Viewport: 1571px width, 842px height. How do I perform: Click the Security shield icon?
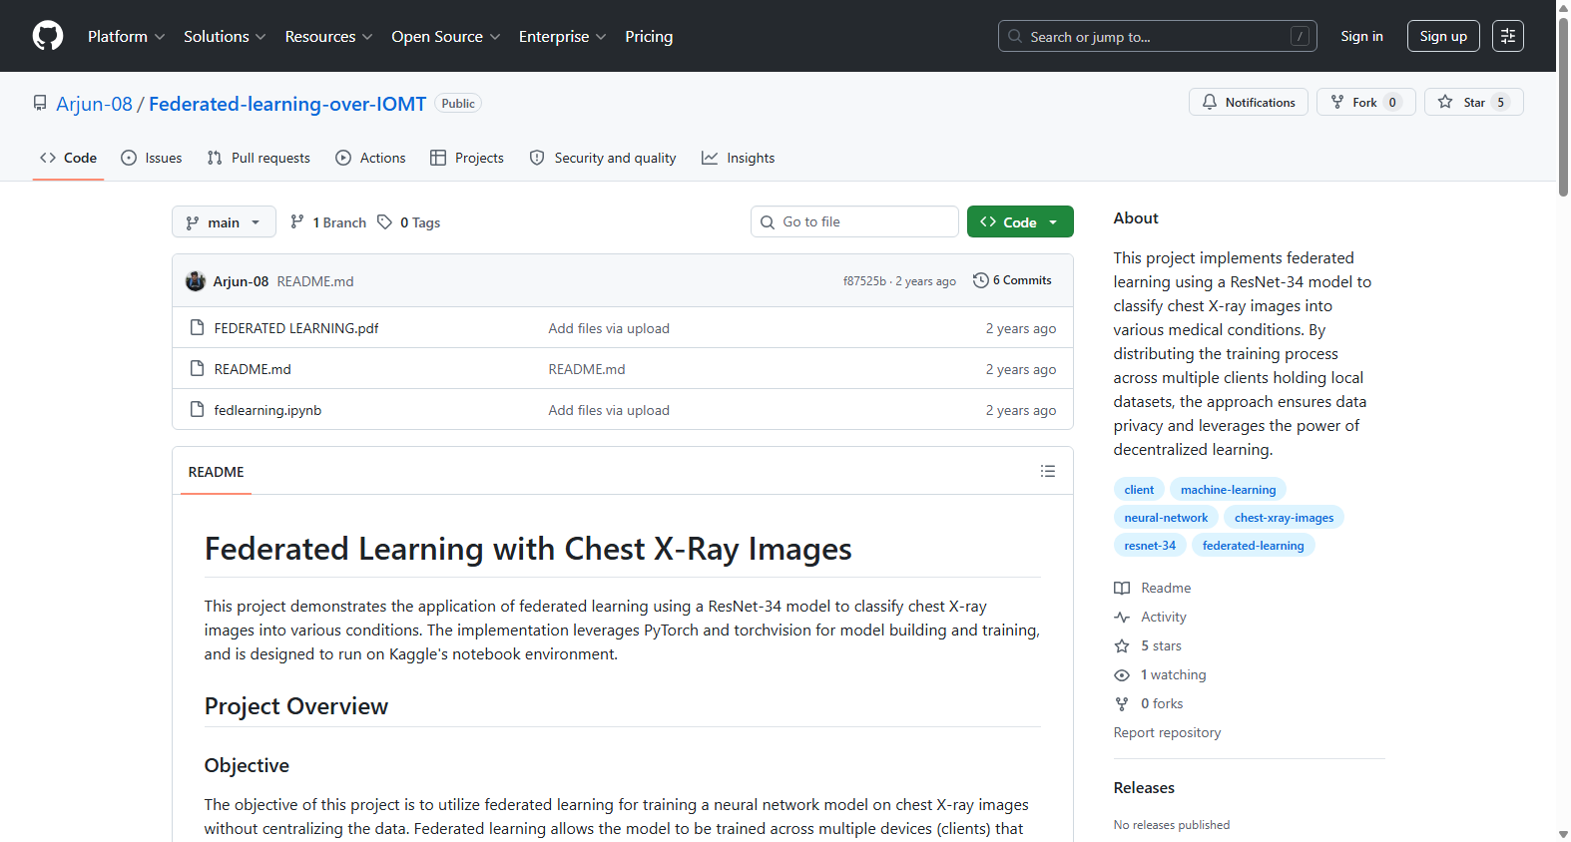click(537, 158)
